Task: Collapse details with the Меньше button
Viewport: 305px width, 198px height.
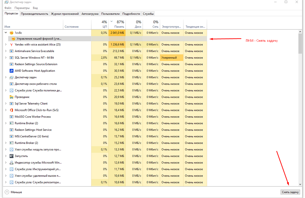Action: point(13,192)
